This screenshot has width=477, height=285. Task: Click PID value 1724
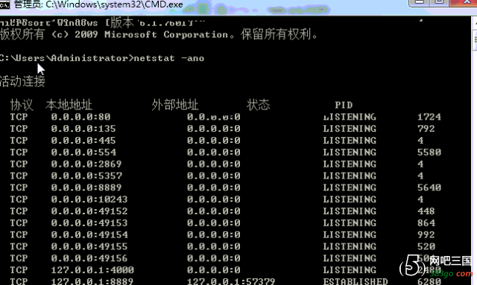(x=429, y=117)
